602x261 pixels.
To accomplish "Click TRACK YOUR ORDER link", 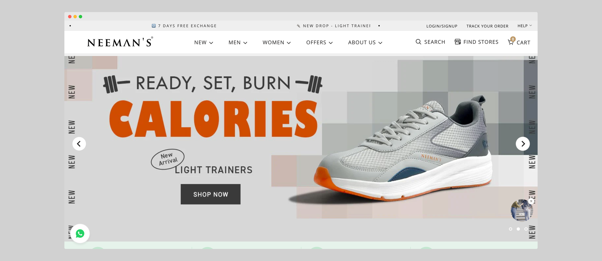I will 487,26.
